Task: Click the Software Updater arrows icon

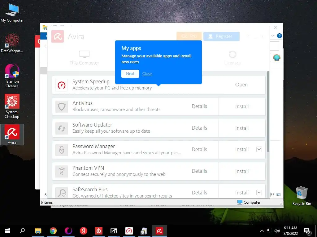Action: click(62, 128)
